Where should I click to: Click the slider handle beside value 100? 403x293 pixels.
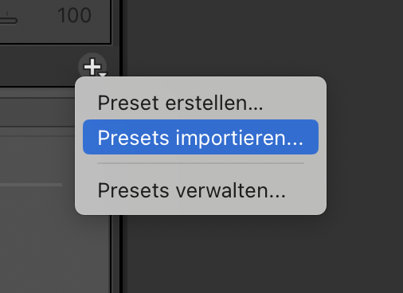click(x=8, y=19)
